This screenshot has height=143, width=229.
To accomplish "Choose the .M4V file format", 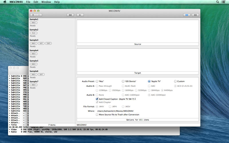I will click(x=97, y=106).
